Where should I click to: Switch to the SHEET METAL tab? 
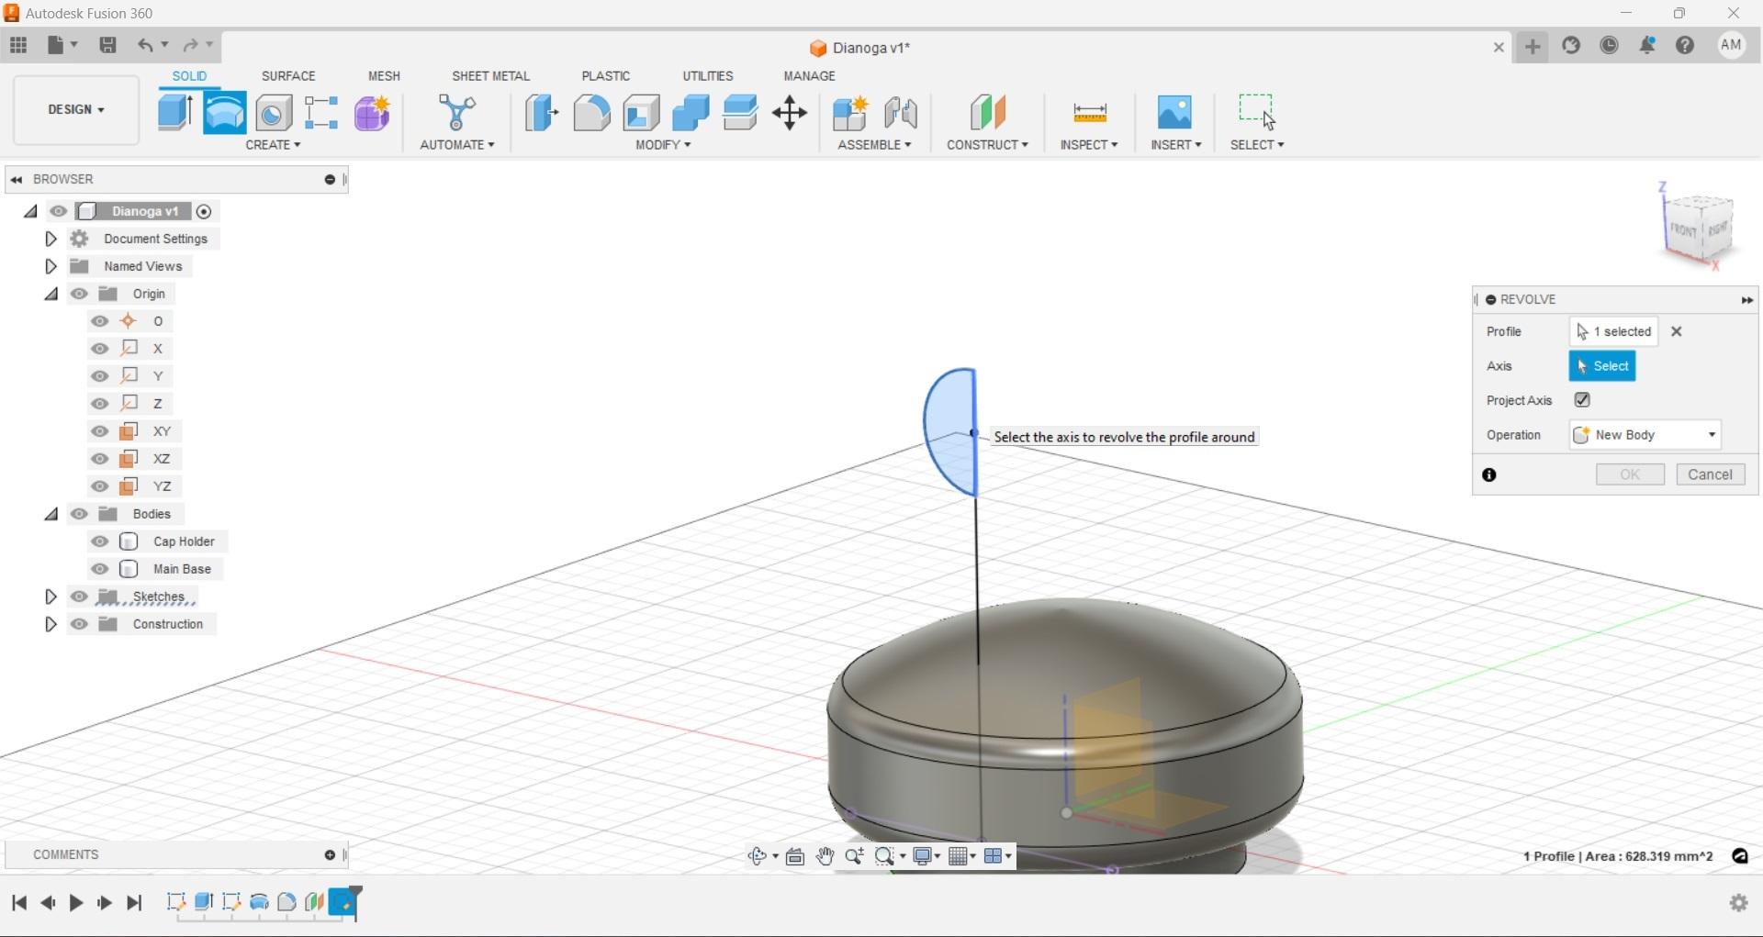[490, 76]
